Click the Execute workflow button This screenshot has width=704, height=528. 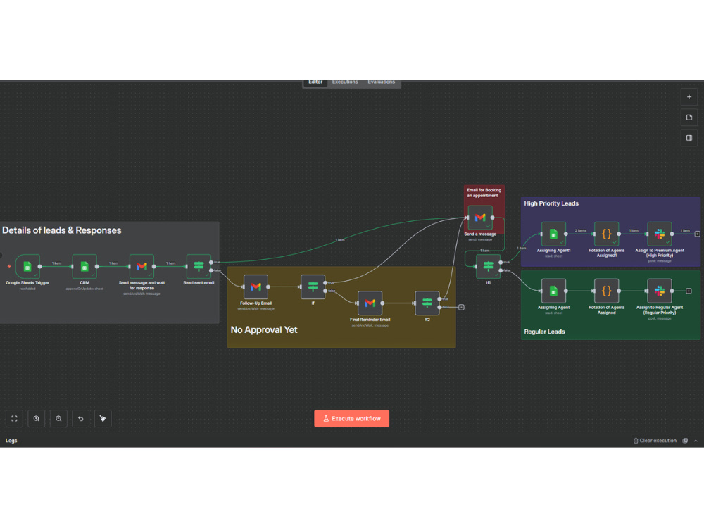tap(351, 418)
